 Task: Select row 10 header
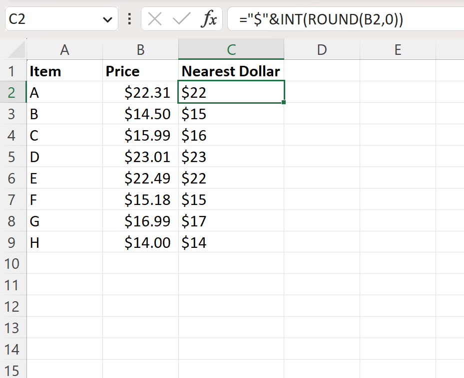click(x=13, y=264)
